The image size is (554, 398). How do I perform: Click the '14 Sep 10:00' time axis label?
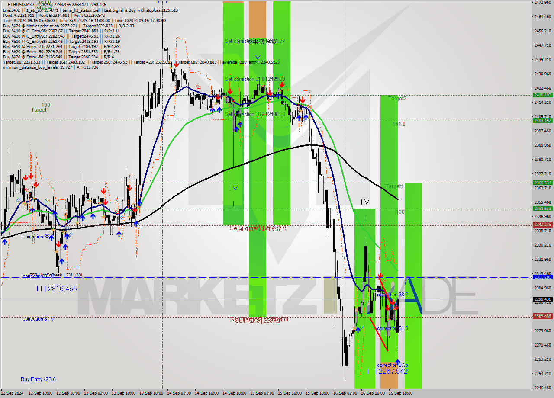coord(207,394)
